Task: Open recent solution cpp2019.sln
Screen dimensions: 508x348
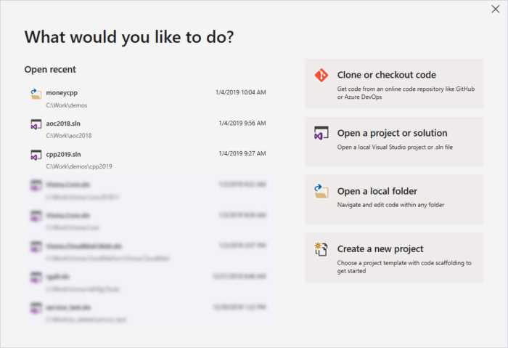Action: [x=64, y=155]
